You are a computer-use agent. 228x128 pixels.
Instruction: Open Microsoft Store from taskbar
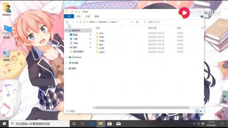click(x=109, y=124)
